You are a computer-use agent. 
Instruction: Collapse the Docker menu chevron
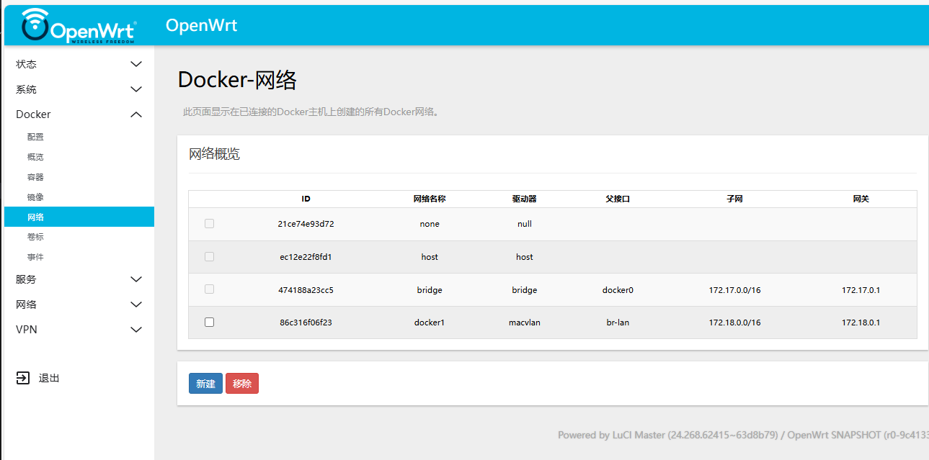coord(136,114)
